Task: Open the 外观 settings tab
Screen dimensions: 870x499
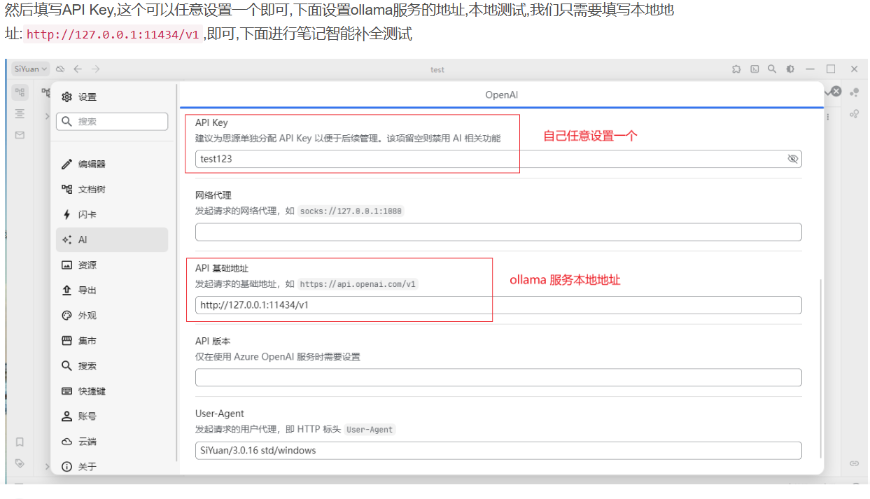Action: tap(112, 315)
